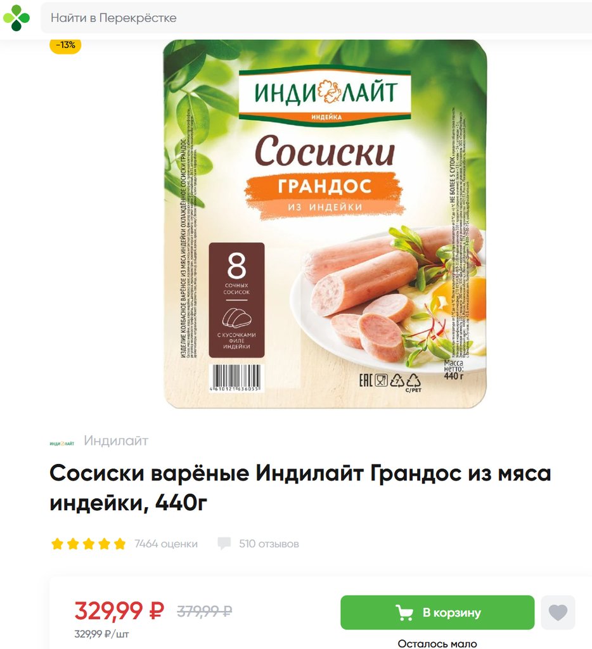Toggle the heart favorite button

pyautogui.click(x=558, y=612)
